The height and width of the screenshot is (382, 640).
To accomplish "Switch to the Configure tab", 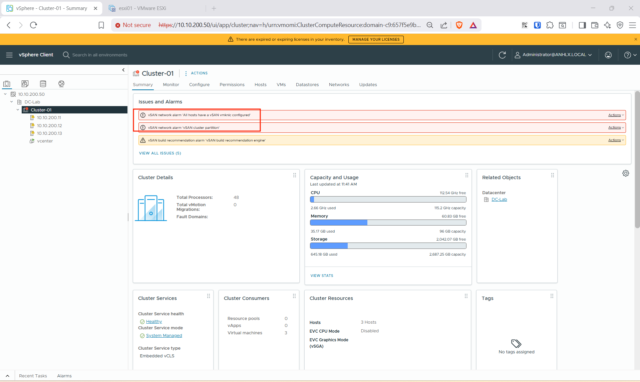I will tap(199, 84).
